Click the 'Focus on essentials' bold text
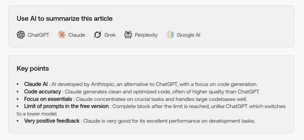The height and width of the screenshot is (140, 304). [48, 99]
